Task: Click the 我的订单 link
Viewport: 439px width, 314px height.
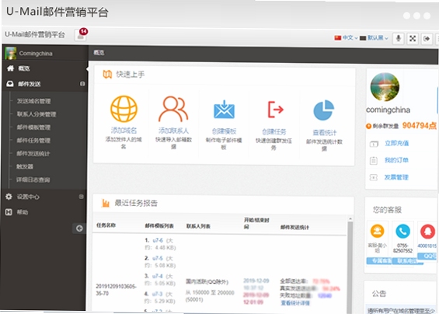Action: pos(396,160)
